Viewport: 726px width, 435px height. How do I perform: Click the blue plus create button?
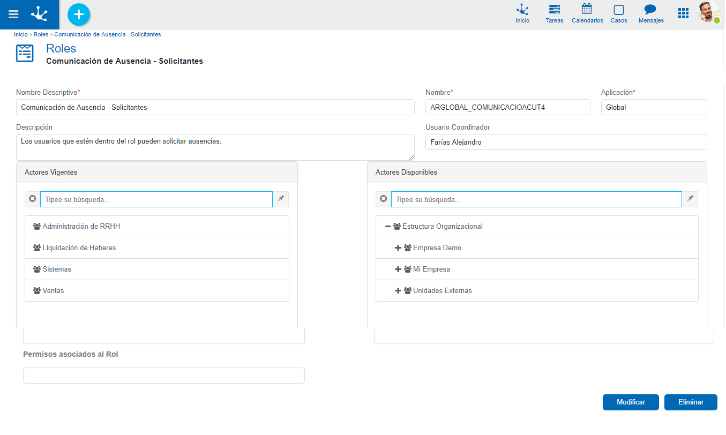coord(79,14)
